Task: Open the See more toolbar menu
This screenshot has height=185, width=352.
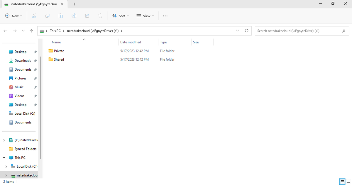Action: coord(165,16)
